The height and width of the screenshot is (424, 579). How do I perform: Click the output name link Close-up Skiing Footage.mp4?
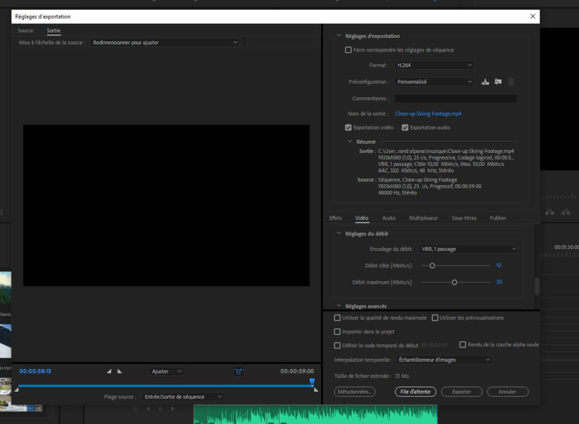coord(428,114)
